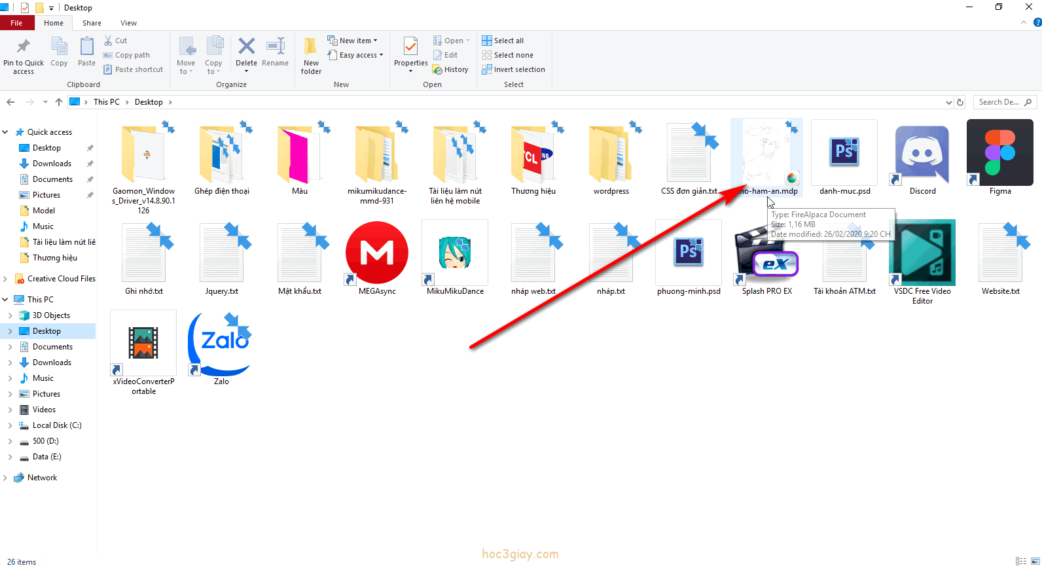
Task: Select the MEGAsync shortcut icon
Action: point(377,253)
